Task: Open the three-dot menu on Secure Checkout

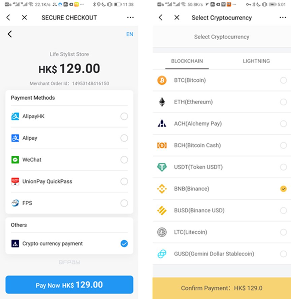Action: [130, 17]
